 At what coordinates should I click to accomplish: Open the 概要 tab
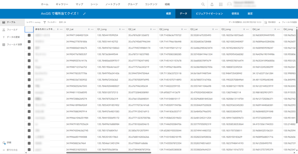click(x=168, y=14)
